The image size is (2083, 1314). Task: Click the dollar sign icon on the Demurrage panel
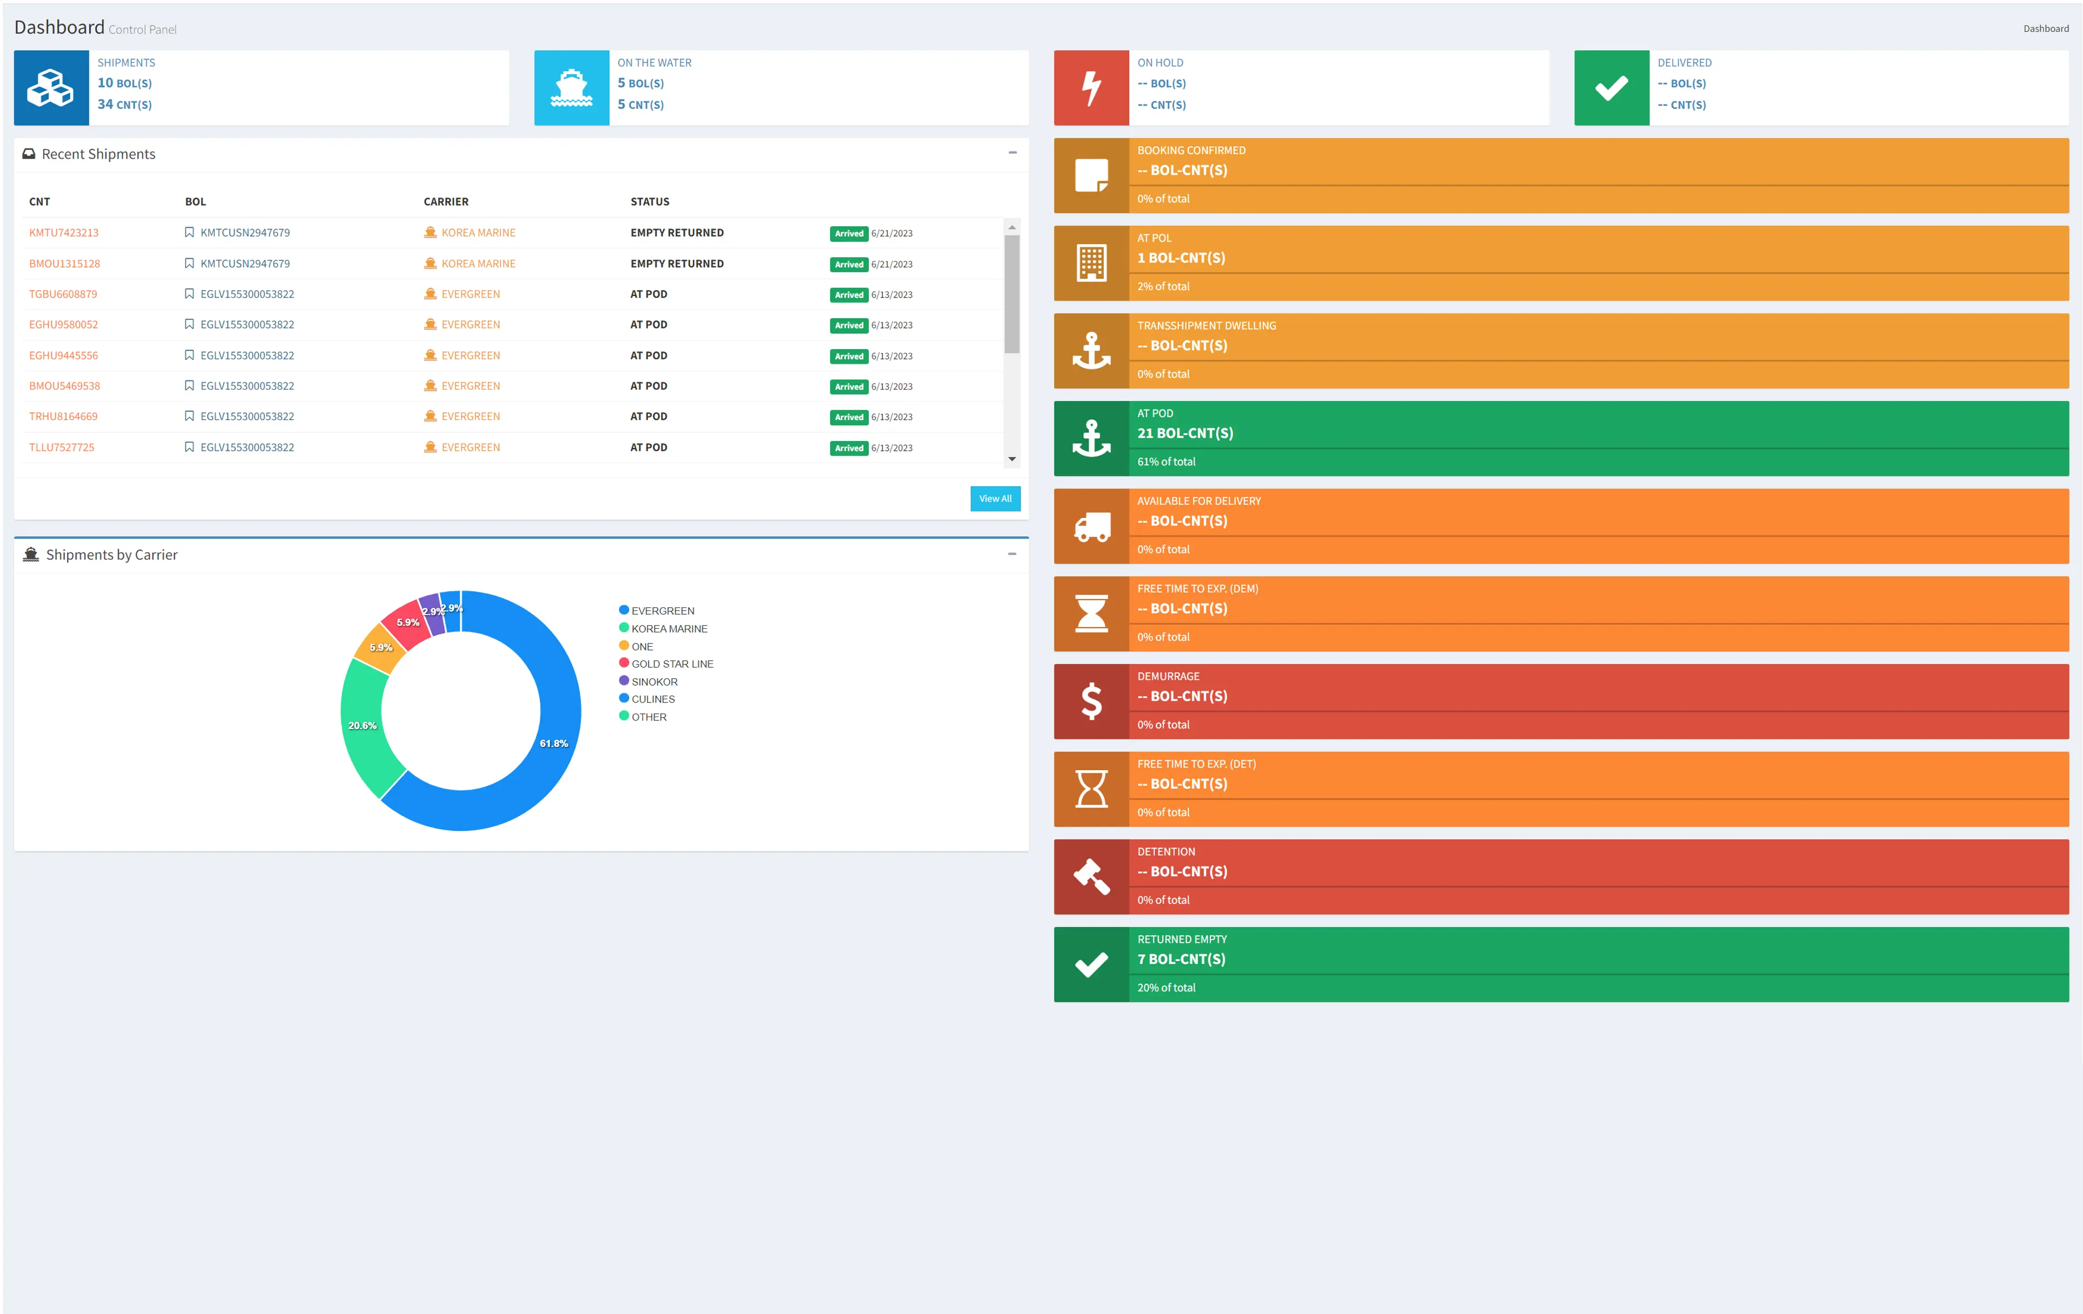pyautogui.click(x=1092, y=701)
